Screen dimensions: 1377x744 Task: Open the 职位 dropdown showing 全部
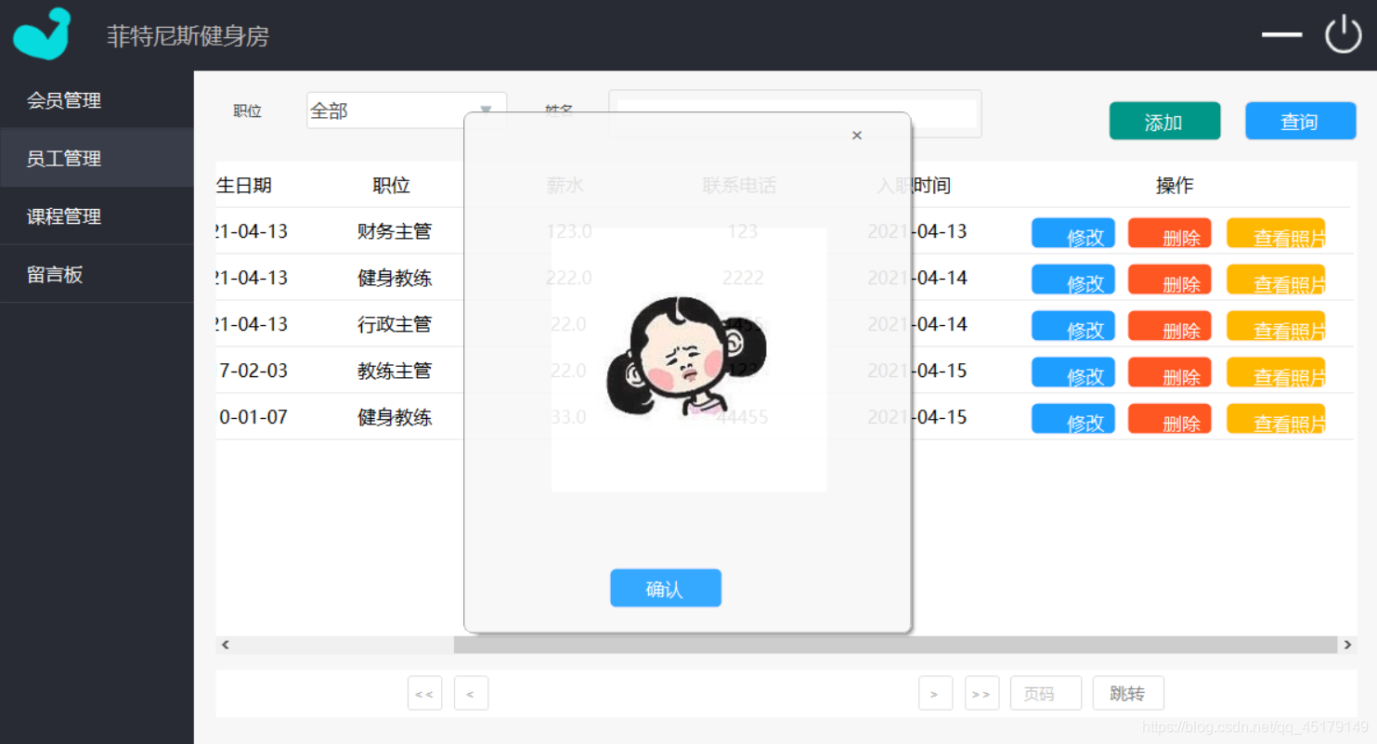click(407, 111)
